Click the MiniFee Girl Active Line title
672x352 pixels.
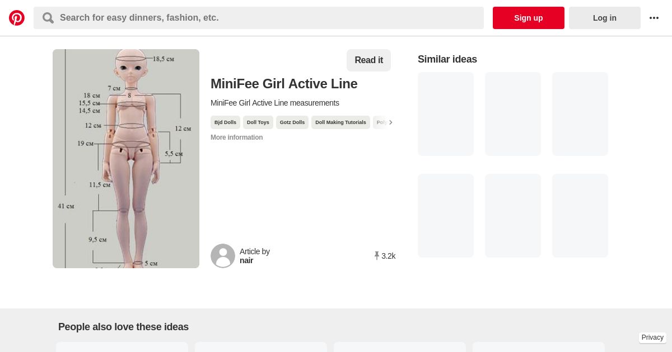pos(284,84)
